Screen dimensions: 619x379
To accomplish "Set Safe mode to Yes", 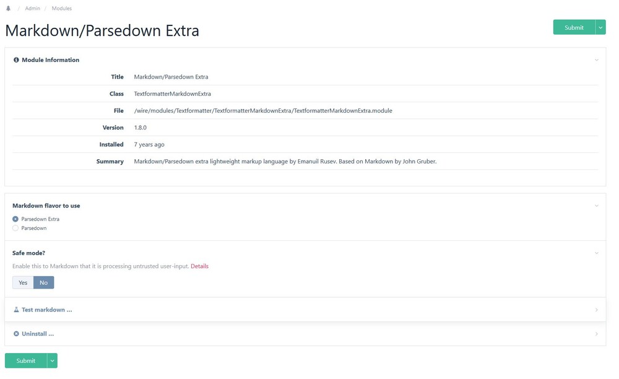I will 23,283.
